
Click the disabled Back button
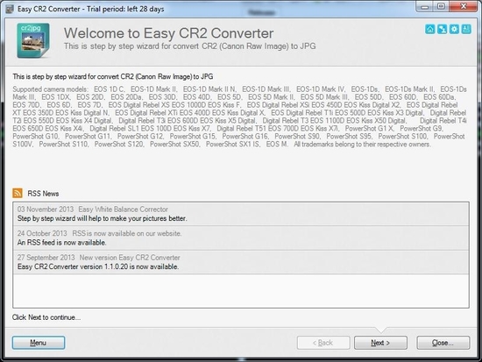click(x=323, y=343)
